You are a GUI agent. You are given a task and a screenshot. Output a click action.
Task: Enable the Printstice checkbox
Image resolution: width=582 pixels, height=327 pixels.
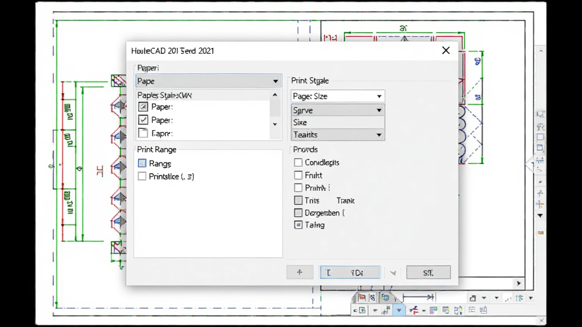tap(142, 176)
